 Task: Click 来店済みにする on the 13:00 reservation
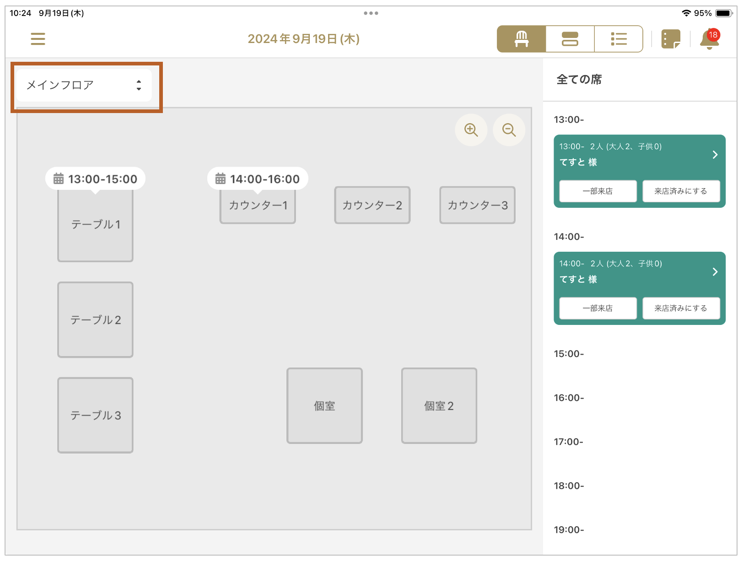point(681,191)
